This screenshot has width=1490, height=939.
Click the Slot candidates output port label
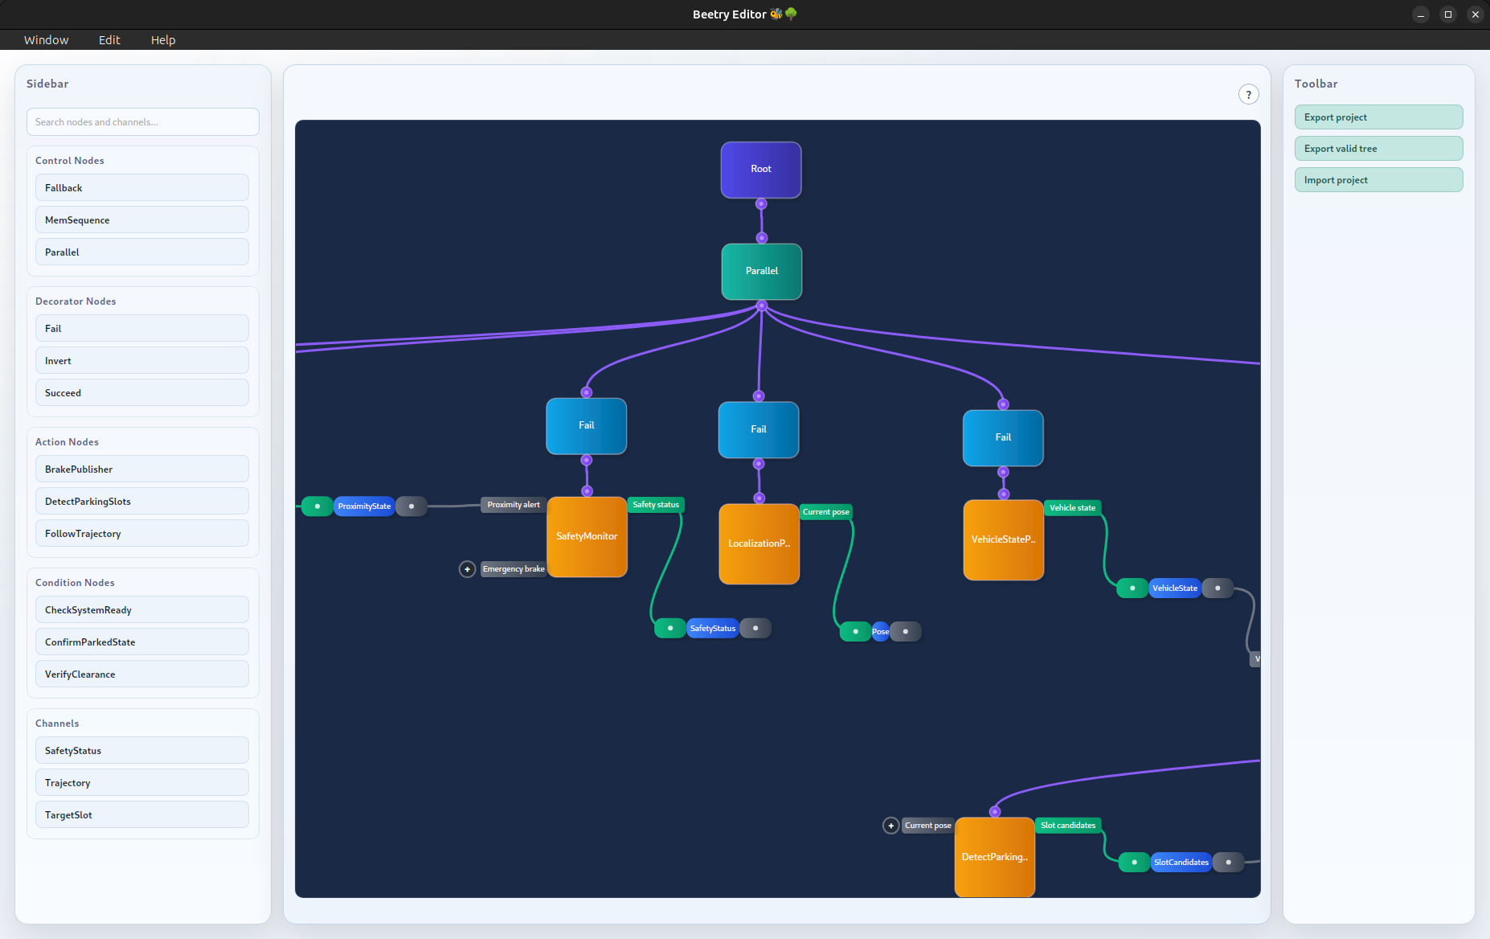pos(1067,826)
